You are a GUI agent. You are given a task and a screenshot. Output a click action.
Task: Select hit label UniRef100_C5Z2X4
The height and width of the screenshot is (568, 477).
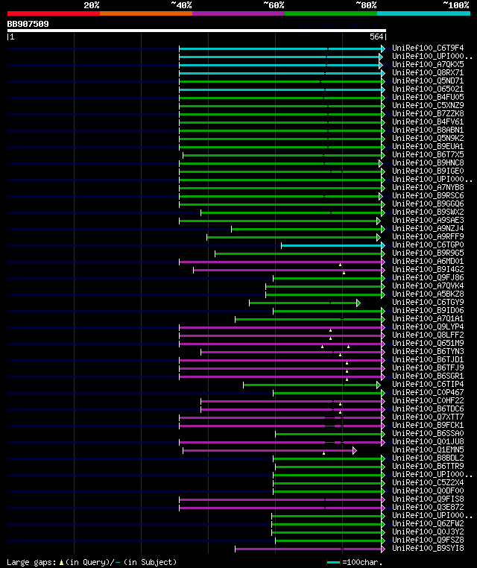[x=428, y=482]
